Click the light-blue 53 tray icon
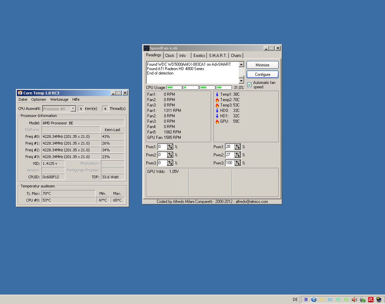Image resolution: width=385 pixels, height=304 pixels. click(330, 299)
